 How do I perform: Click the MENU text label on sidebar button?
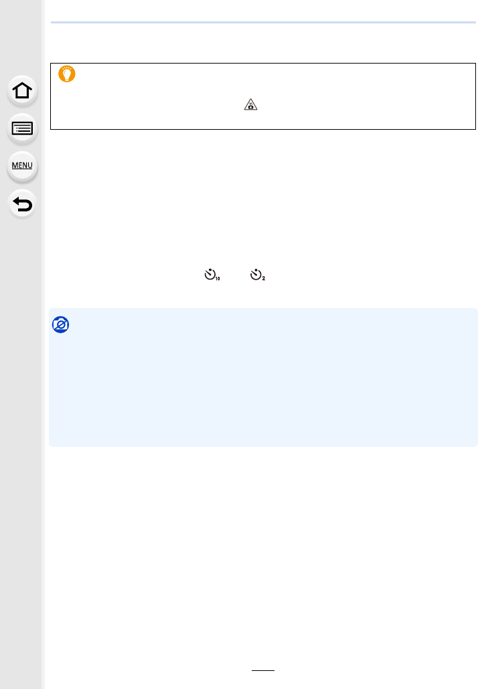click(22, 166)
